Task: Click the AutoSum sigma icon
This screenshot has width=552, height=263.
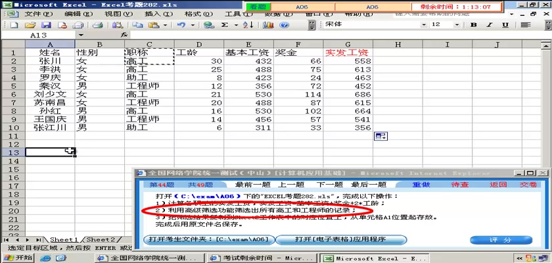Action: (225, 25)
